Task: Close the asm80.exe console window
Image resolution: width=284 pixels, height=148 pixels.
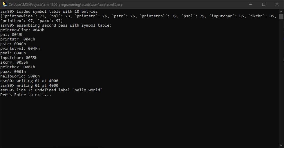Action: coord(277,4)
